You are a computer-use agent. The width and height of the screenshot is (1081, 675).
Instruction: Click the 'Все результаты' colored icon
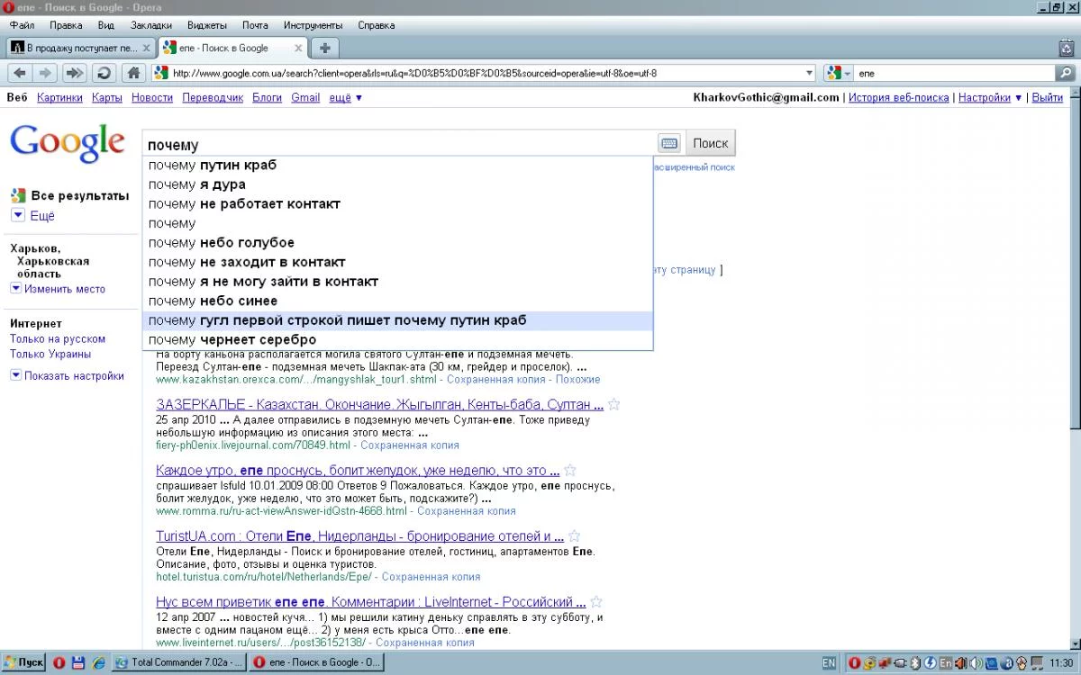(18, 195)
